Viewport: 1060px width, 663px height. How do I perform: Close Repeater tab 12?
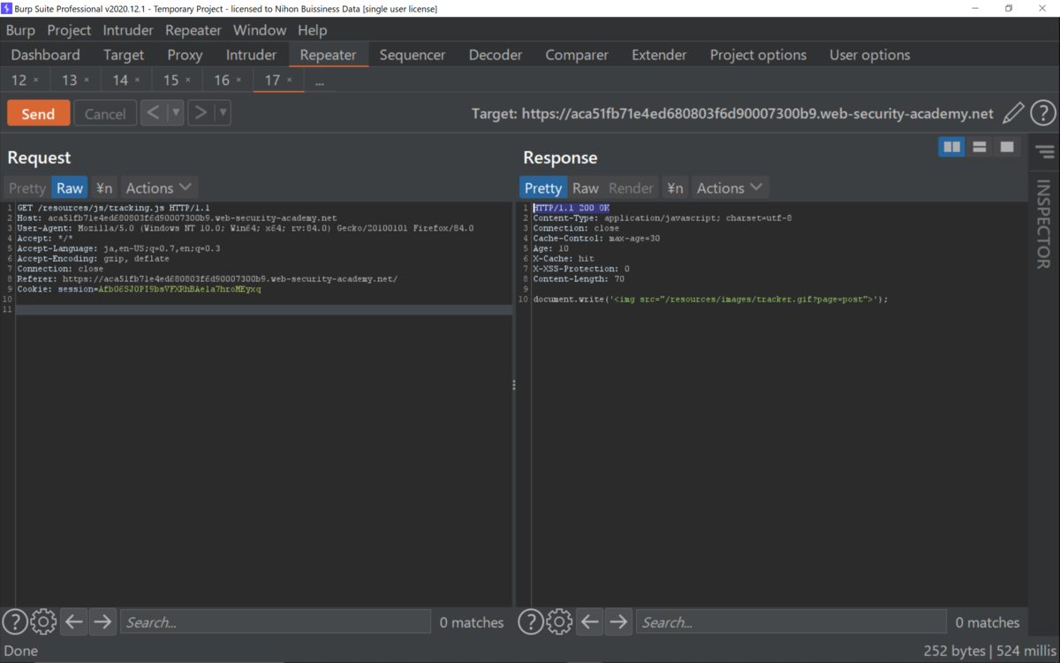click(36, 80)
